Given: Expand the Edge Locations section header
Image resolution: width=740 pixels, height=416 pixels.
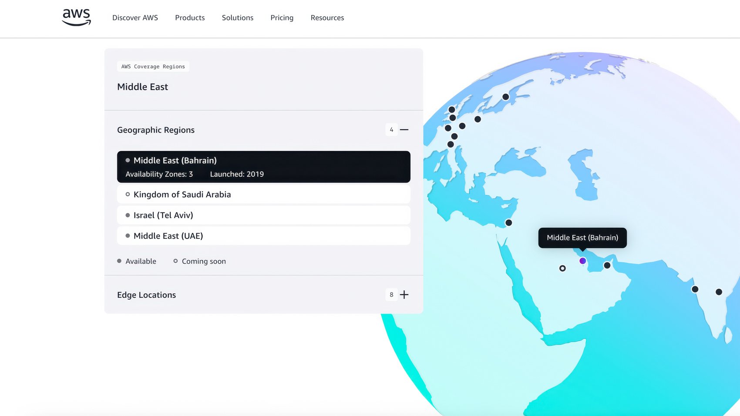Looking at the screenshot, I should (x=147, y=295).
